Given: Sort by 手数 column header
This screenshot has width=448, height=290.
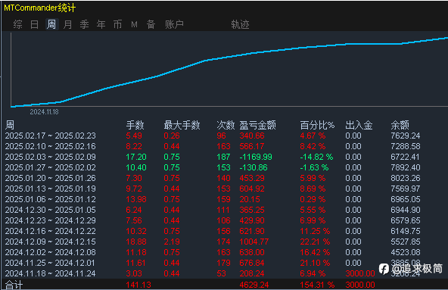Looking at the screenshot, I should point(135,125).
